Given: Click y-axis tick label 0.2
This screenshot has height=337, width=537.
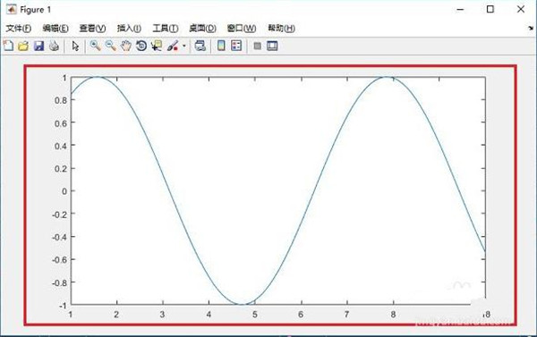Looking at the screenshot, I should [x=60, y=169].
